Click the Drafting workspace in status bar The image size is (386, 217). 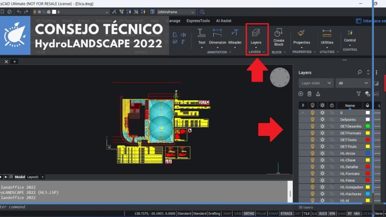pos(214,214)
